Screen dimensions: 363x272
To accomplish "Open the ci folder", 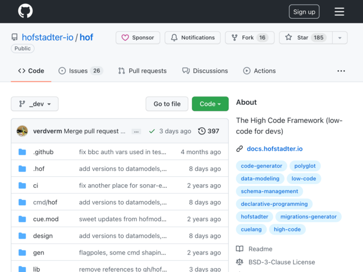I will click(x=36, y=185).
